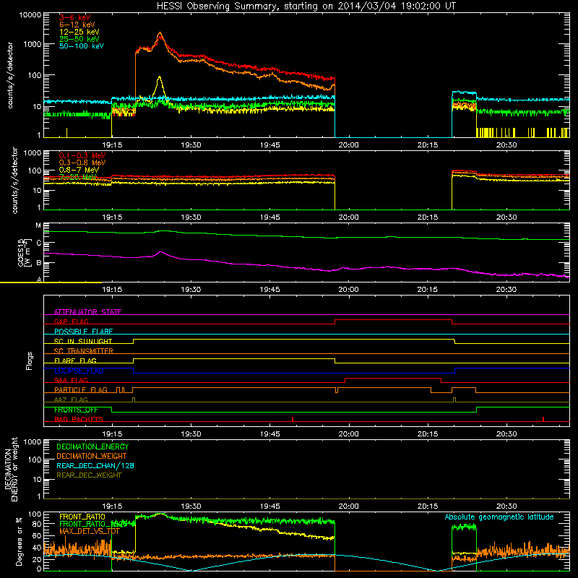Click the 19:15 tick label under top plot

click(x=112, y=145)
